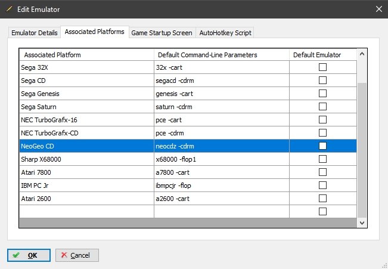Check Default Emulator for Sega Genesis
The width and height of the screenshot is (388, 269).
[x=322, y=94]
